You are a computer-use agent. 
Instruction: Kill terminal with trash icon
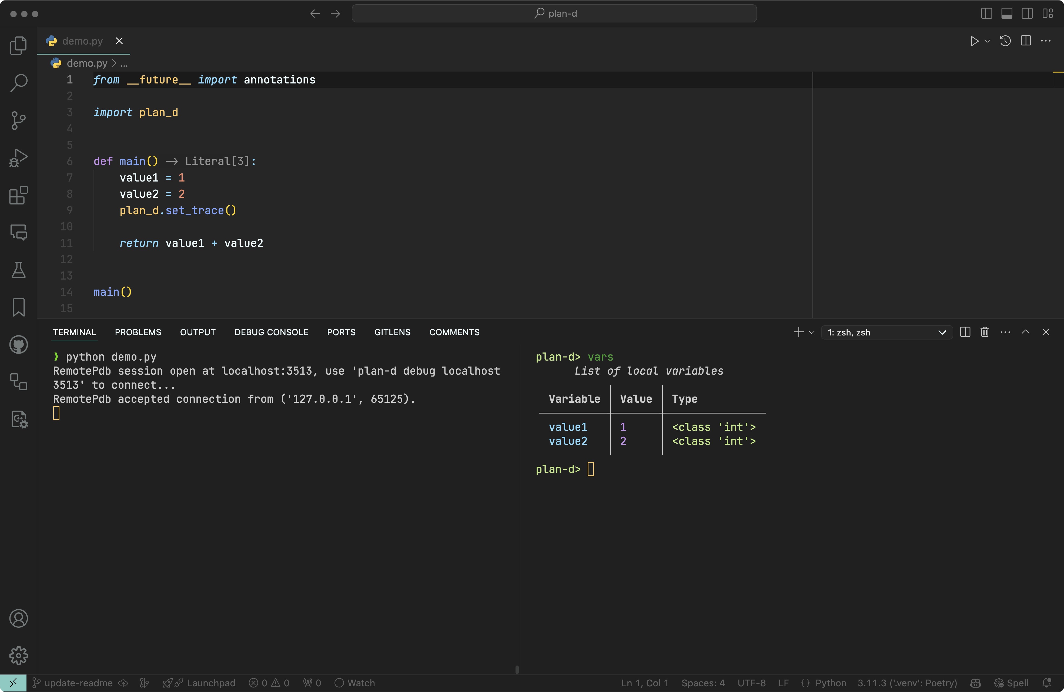click(x=984, y=332)
